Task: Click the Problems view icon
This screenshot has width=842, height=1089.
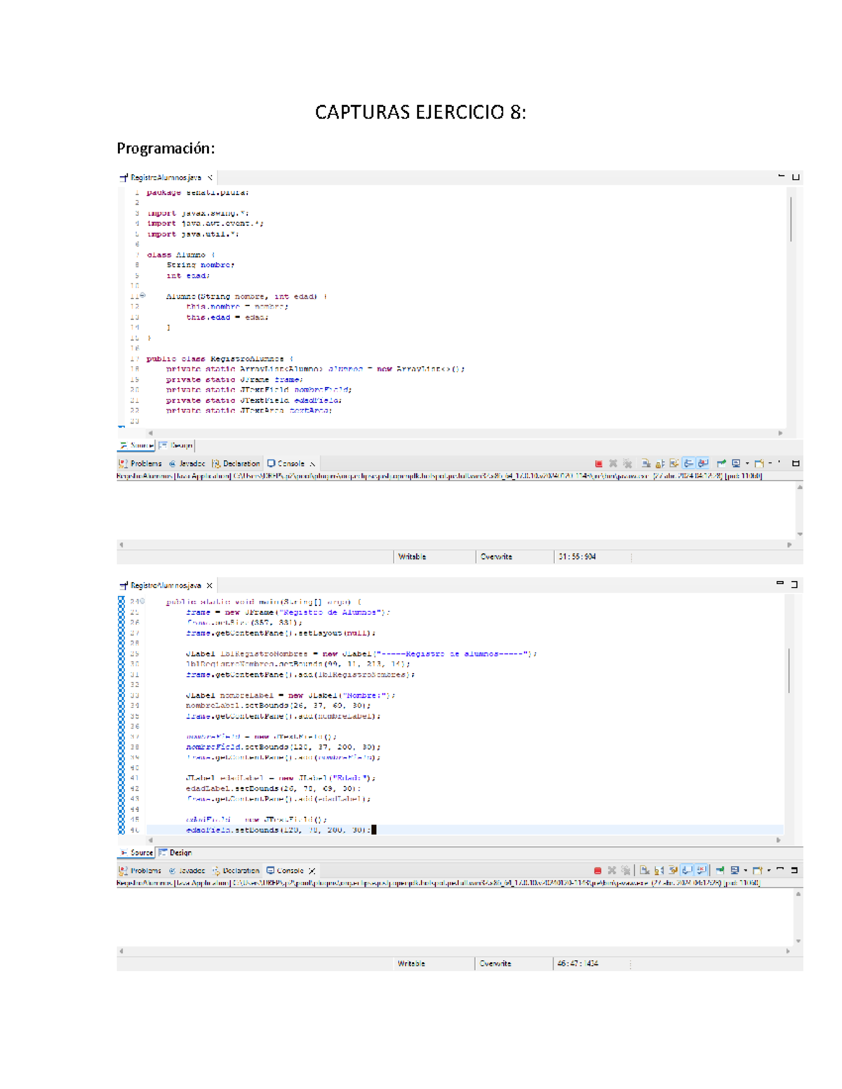Action: (x=123, y=463)
